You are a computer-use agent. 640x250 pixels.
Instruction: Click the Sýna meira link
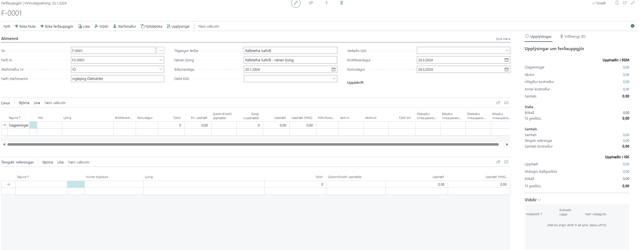click(x=503, y=39)
